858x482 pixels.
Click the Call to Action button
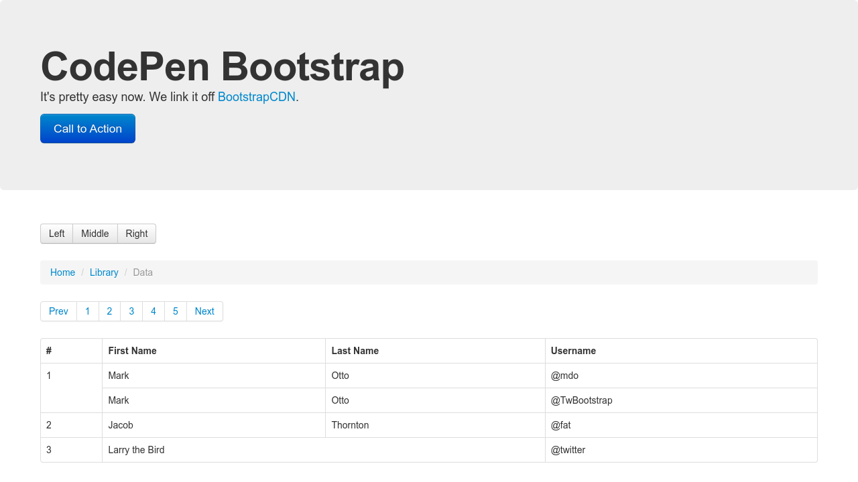(88, 129)
